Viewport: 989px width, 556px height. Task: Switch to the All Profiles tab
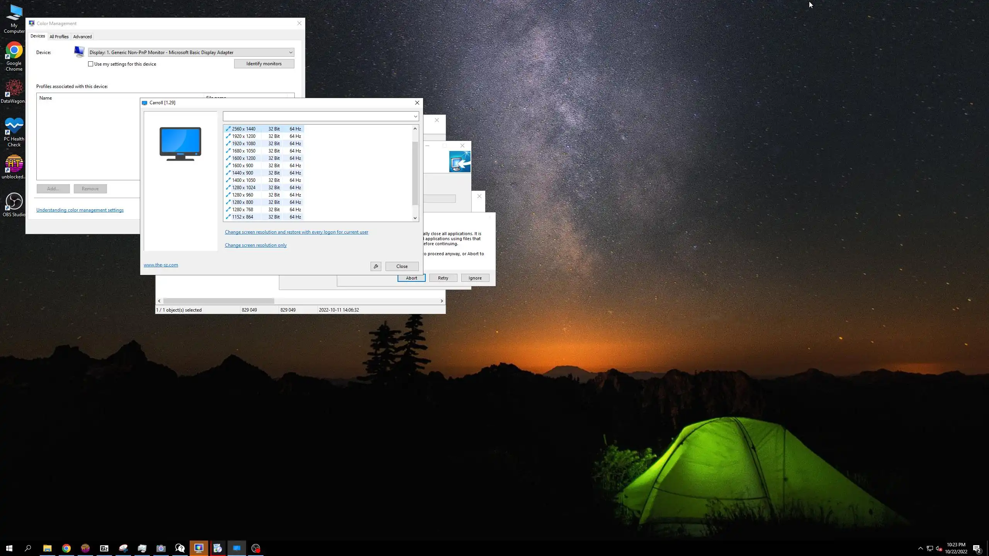coord(59,37)
